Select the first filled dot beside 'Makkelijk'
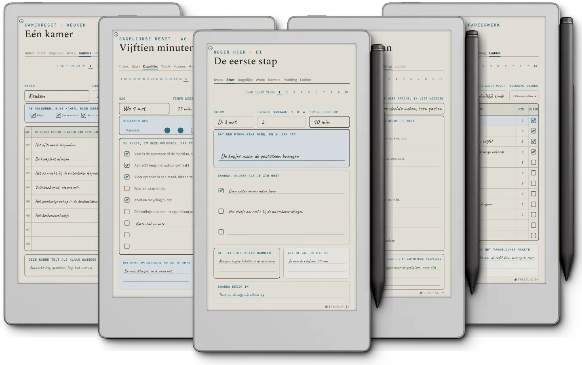Screen dimensions: 582x365 (x=167, y=130)
